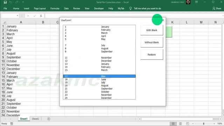The image size is (224, 126).
Task: Select listbox row 5 May
Action: (99, 39)
